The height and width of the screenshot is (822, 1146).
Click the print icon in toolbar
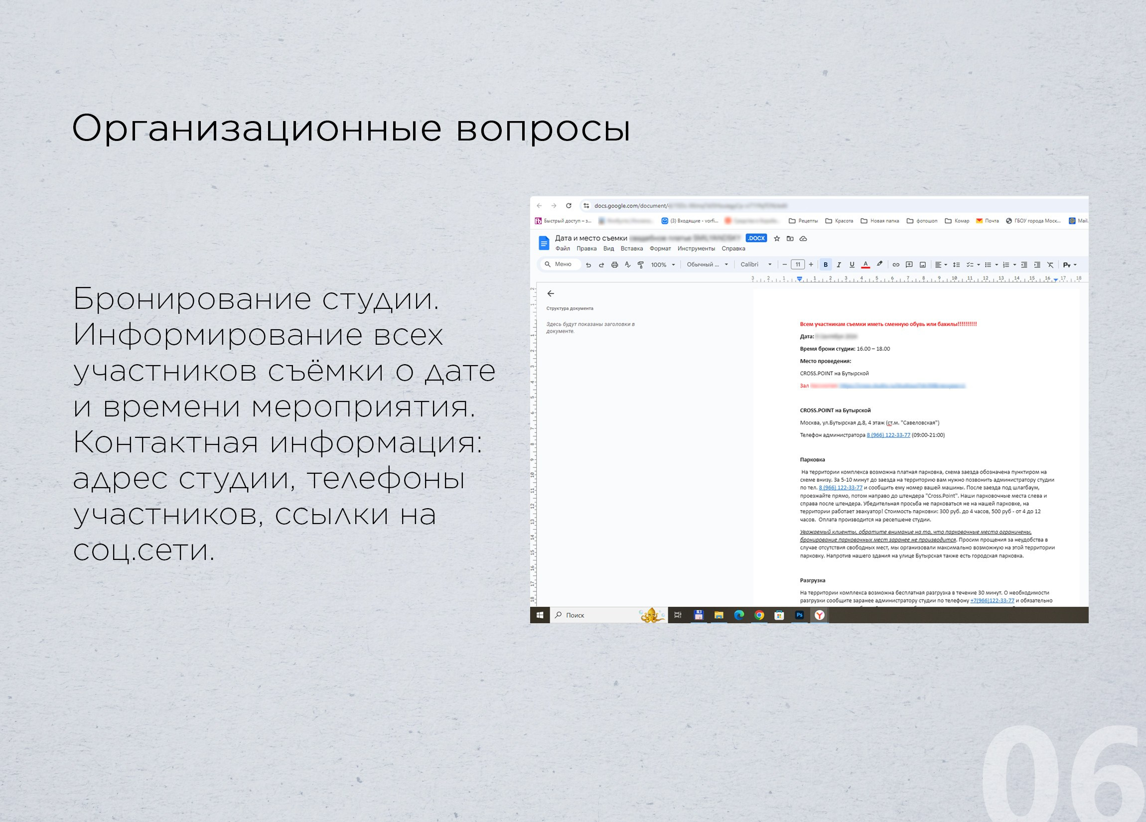614,265
